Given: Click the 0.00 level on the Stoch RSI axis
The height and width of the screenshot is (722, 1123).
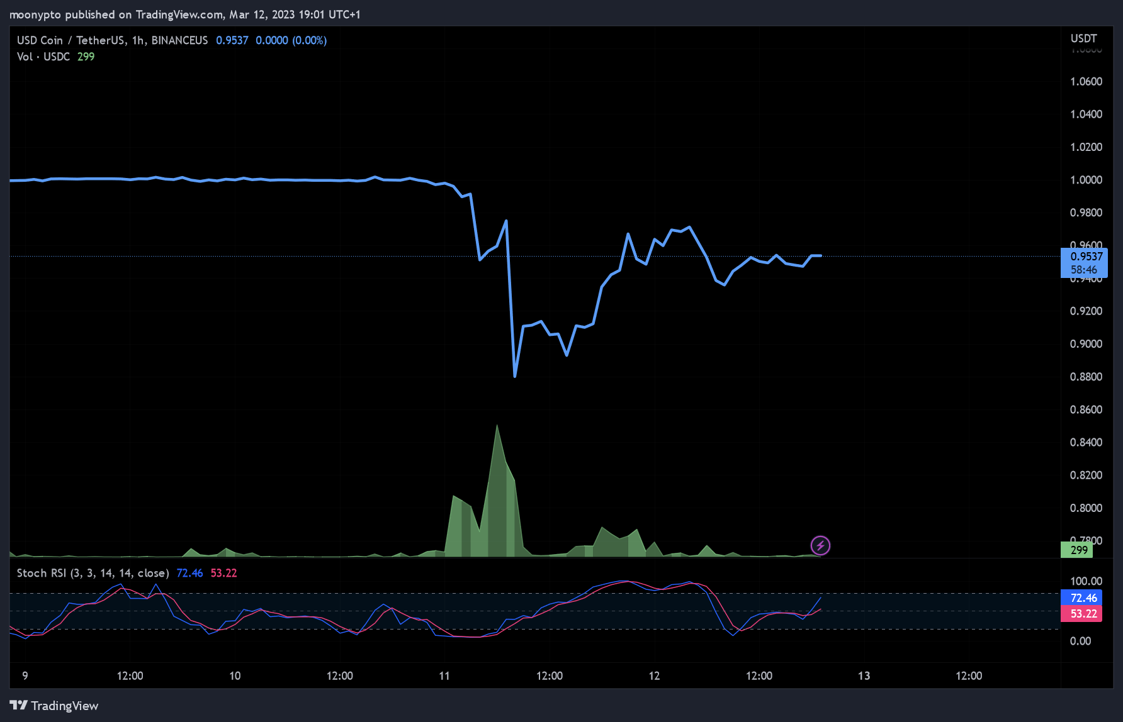Looking at the screenshot, I should 1080,641.
